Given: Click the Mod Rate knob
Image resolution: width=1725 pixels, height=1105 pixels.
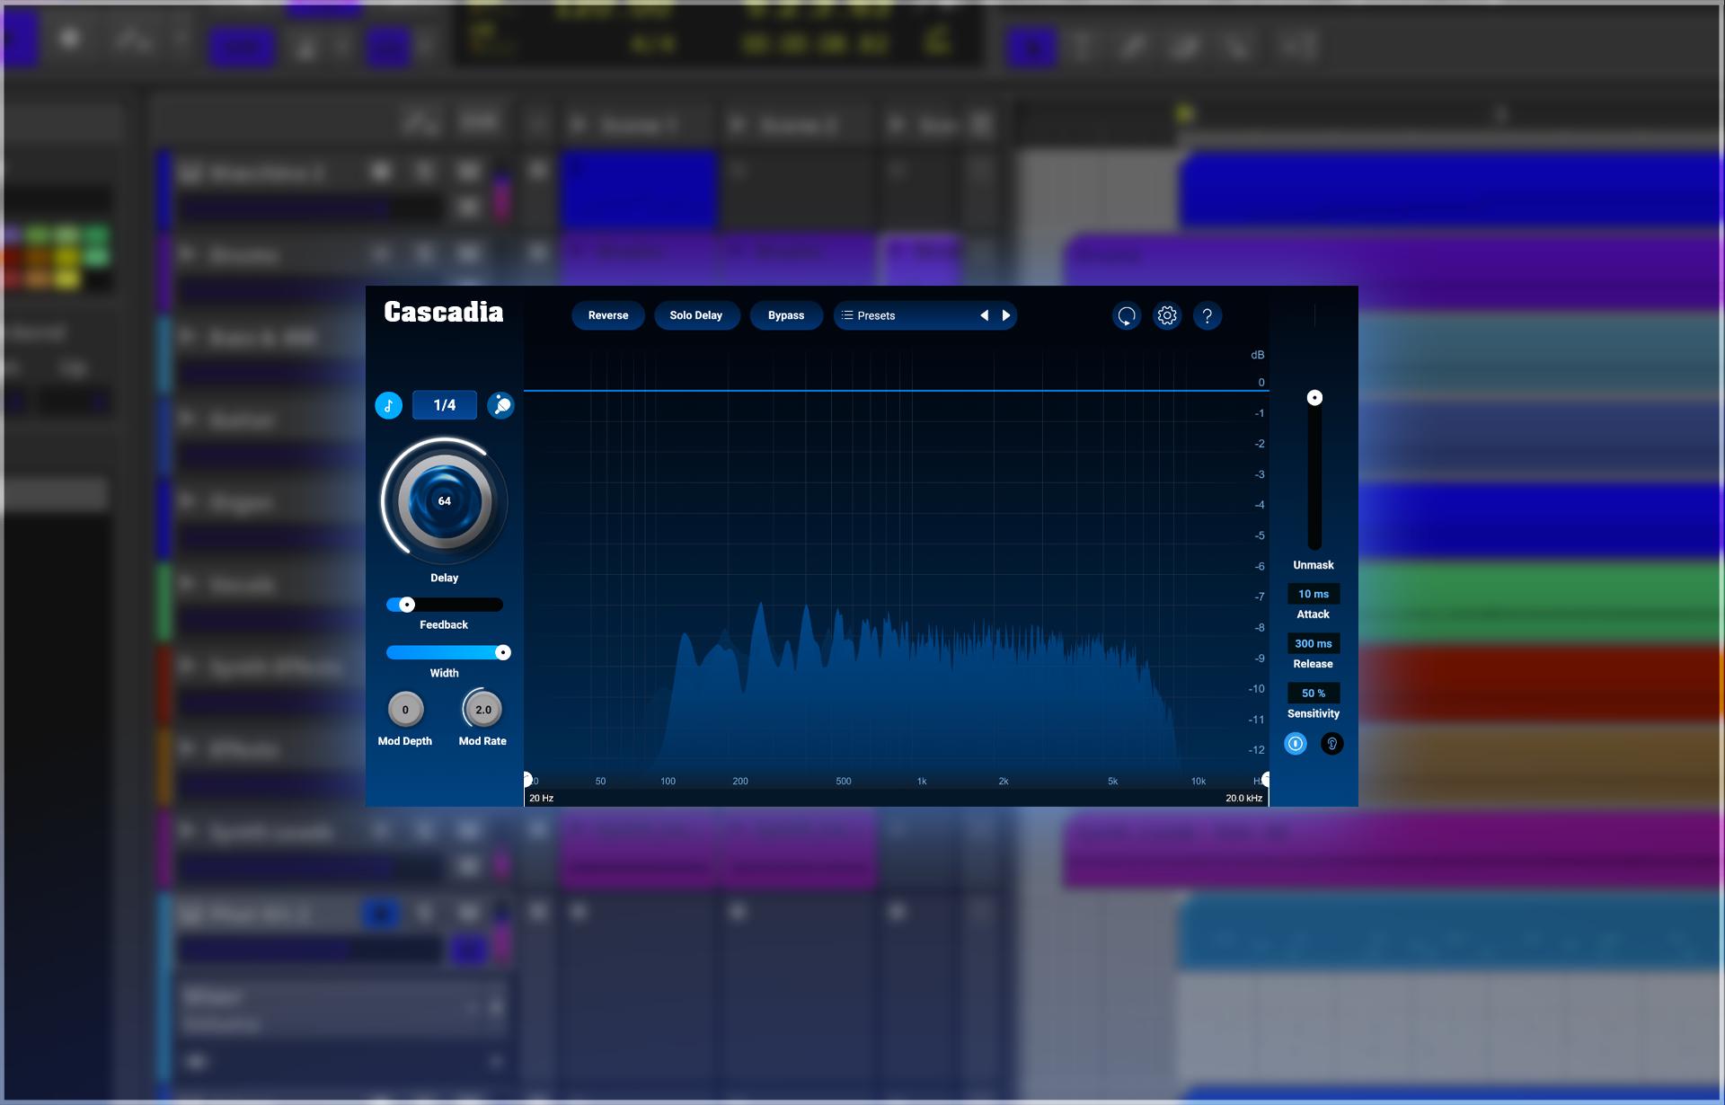Looking at the screenshot, I should (483, 710).
